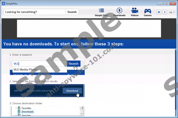This screenshot has height=118, width=178.
Task: Click the top Search button
Action: [72, 12]
